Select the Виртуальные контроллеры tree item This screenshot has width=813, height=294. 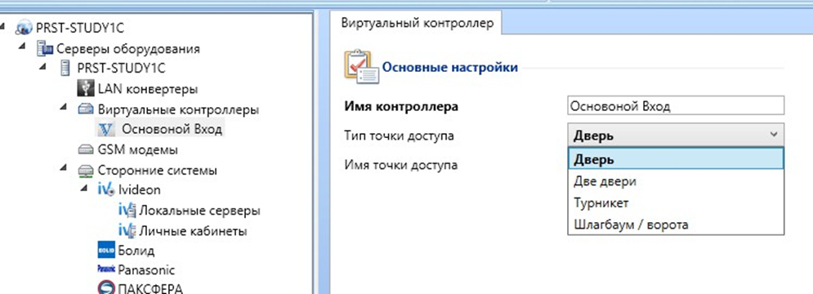[178, 110]
